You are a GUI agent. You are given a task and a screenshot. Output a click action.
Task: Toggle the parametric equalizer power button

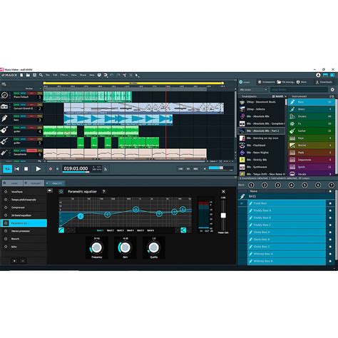[61, 192]
